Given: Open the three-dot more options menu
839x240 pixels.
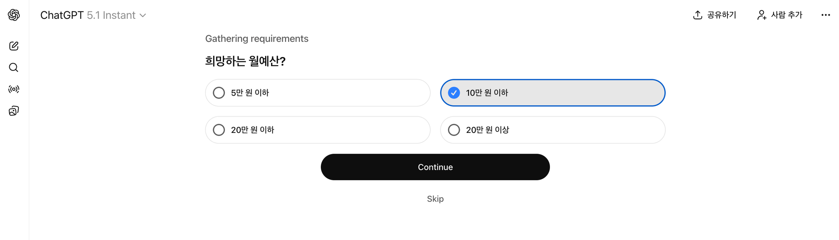Looking at the screenshot, I should pos(826,15).
